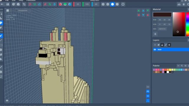Click the camera screenshot icon in viewport
189x106 pixels.
[7, 100]
